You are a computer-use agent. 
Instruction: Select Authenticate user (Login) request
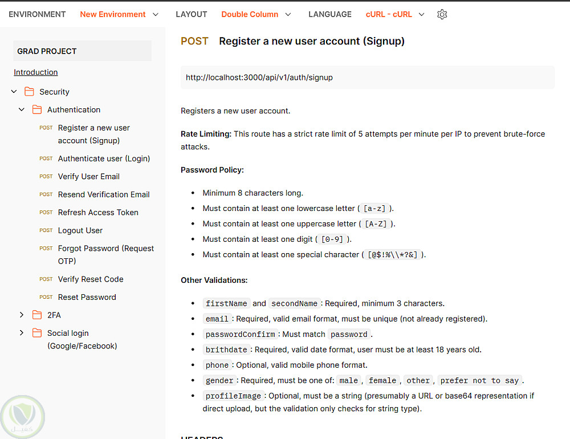point(104,158)
